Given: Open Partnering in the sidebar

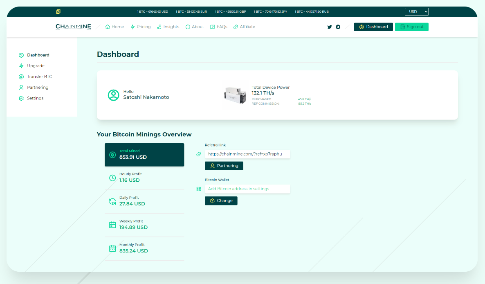Looking at the screenshot, I should pos(34,88).
